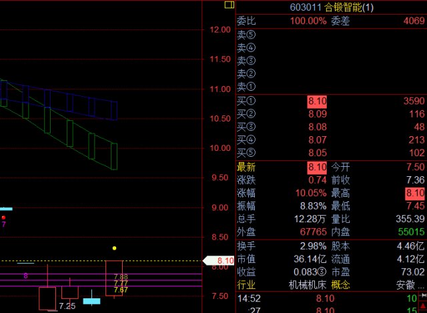Image resolution: width=427 pixels, height=313 pixels.
Task: Select the 买② bid row at 8.09
Action: pos(330,114)
